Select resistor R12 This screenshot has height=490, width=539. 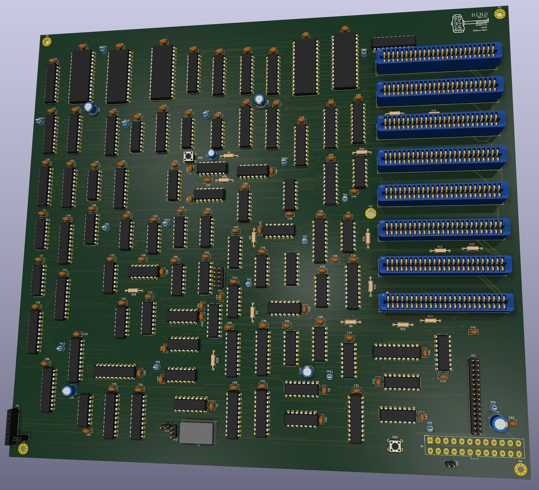coord(430,320)
